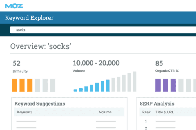Select the Difficulty score 52

(17, 63)
